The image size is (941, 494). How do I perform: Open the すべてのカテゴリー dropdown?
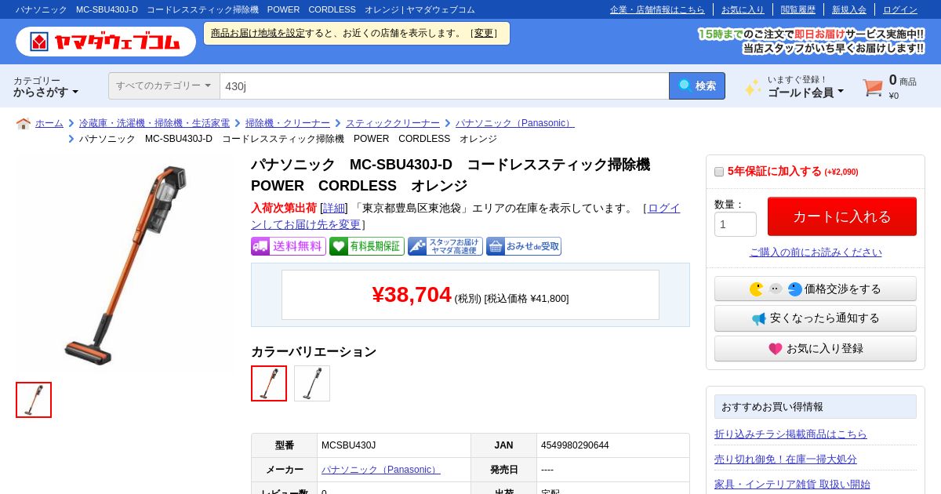(164, 86)
